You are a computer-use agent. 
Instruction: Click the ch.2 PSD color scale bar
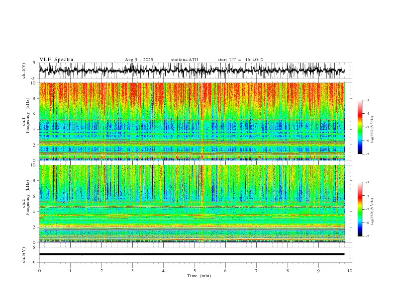[x=360, y=209]
